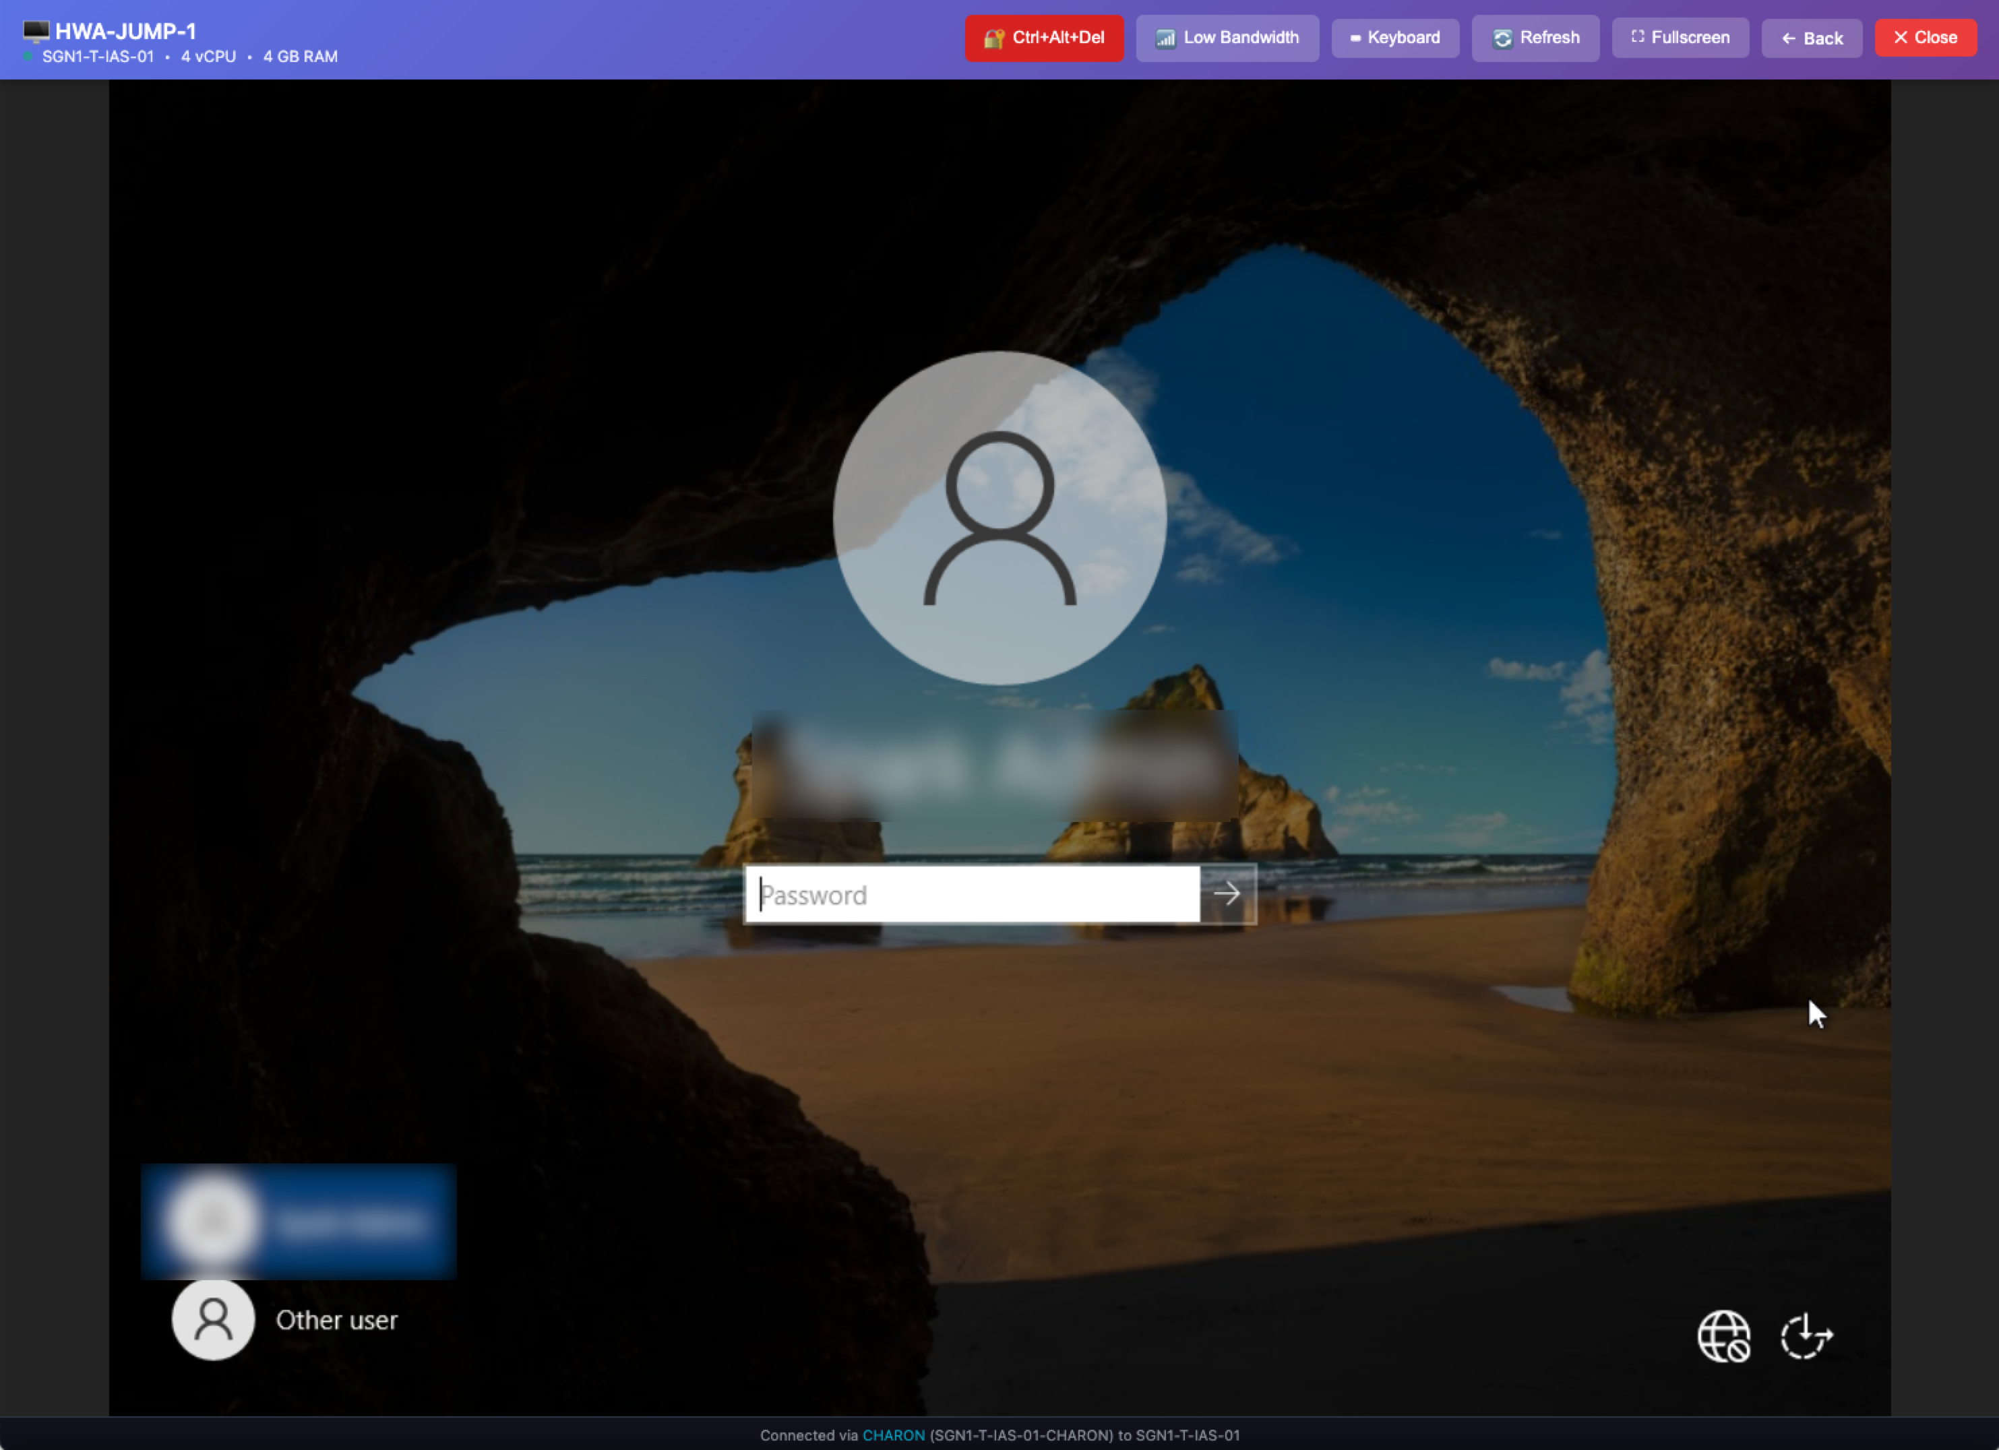Select the Other user sign-in option
This screenshot has height=1450, width=1999.
[337, 1320]
